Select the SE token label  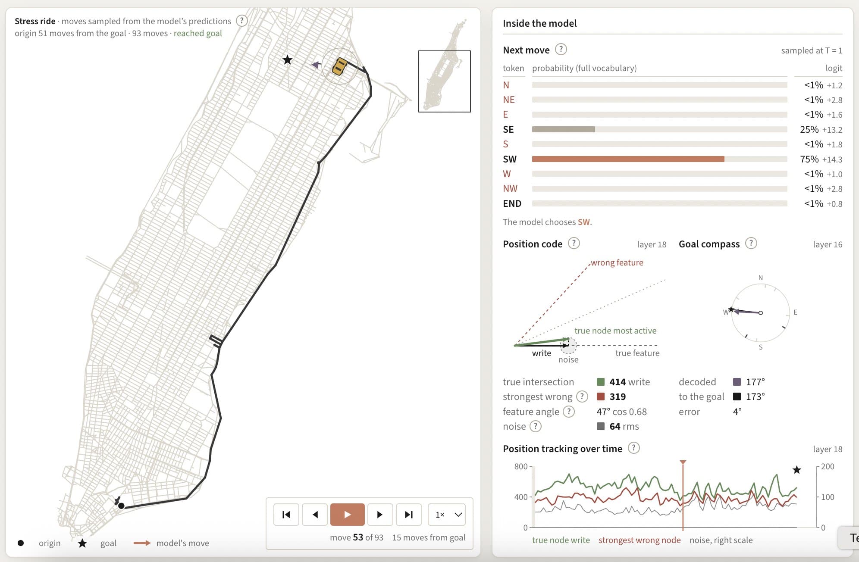pyautogui.click(x=508, y=129)
